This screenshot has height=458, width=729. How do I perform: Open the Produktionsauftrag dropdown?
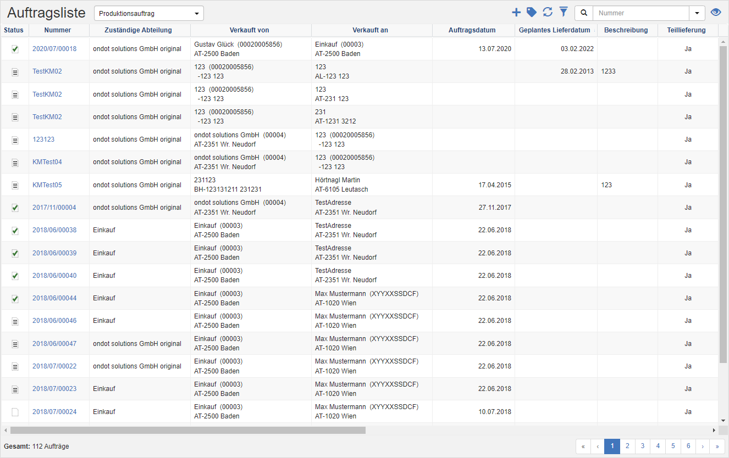point(149,13)
